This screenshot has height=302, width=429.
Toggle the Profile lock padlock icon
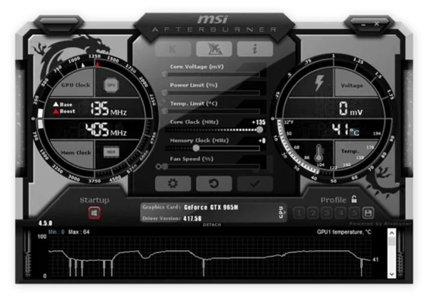(354, 199)
